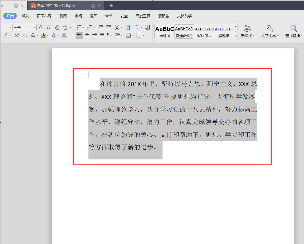Open the 视图 tab

(x=93, y=16)
